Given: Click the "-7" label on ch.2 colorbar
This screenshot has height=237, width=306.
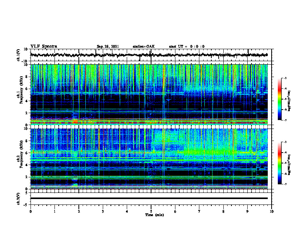Looking at the screenshot, I should pos(285,184).
